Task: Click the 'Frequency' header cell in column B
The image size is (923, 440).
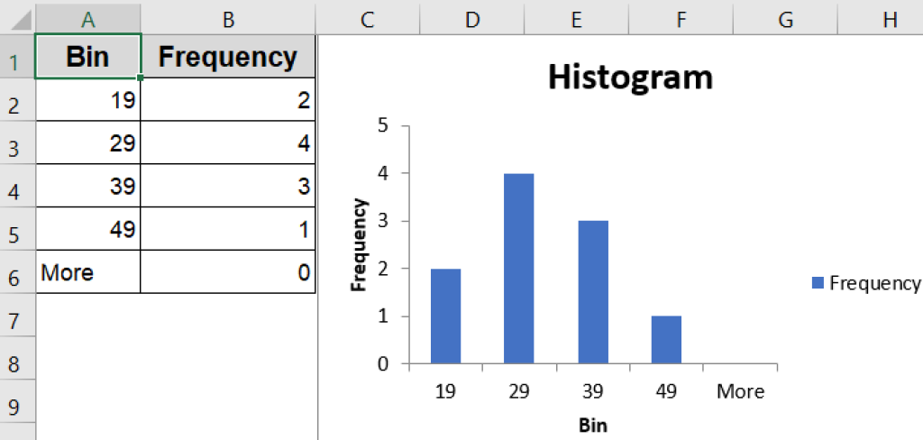Action: [x=228, y=56]
